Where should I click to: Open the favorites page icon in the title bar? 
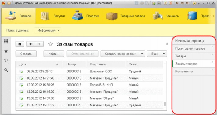pos(159,3)
